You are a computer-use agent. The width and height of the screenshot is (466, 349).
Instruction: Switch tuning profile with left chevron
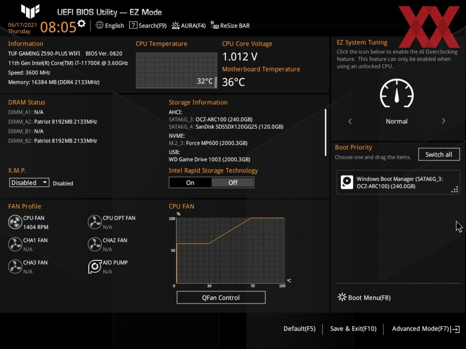tap(350, 121)
